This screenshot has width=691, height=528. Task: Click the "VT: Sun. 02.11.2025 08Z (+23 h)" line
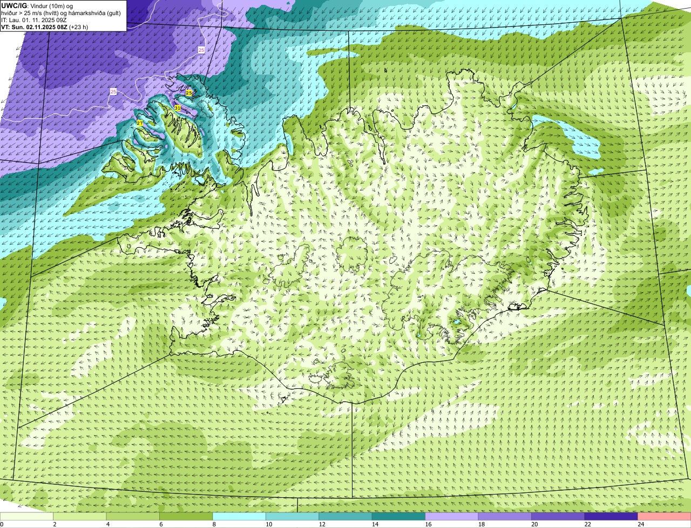pyautogui.click(x=45, y=27)
